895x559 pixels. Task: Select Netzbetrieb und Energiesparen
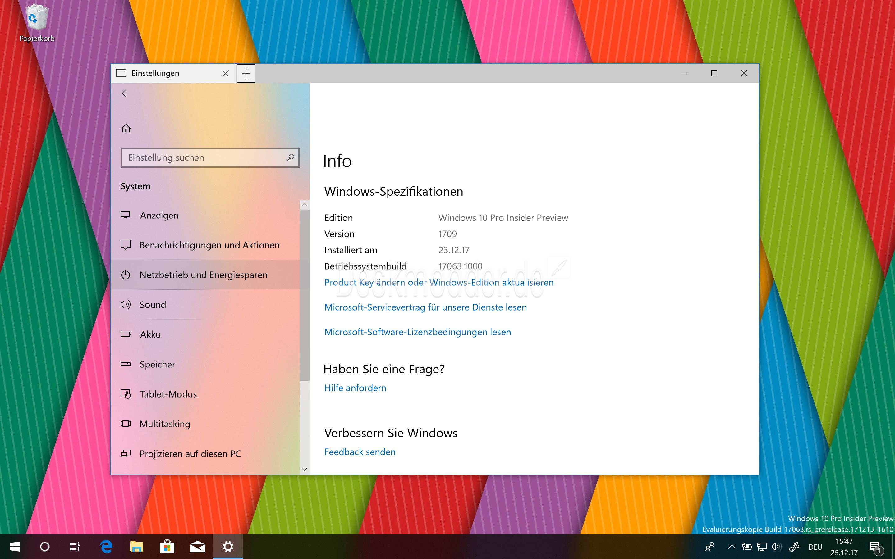(205, 275)
